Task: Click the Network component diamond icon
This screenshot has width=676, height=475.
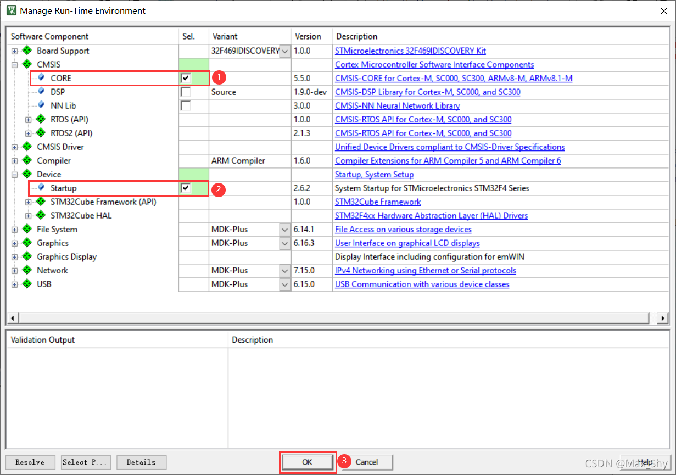Action: pyautogui.click(x=26, y=270)
